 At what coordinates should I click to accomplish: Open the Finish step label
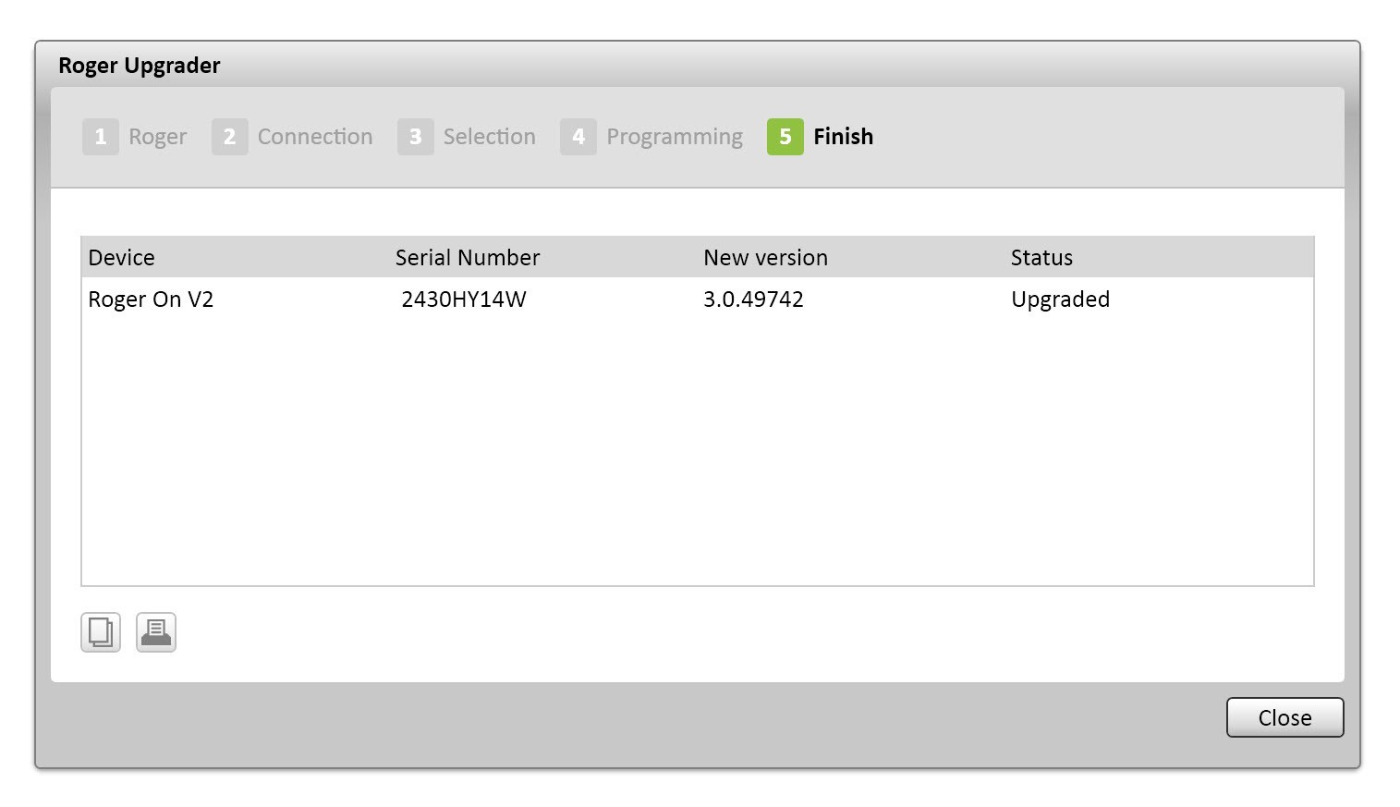[x=843, y=137]
